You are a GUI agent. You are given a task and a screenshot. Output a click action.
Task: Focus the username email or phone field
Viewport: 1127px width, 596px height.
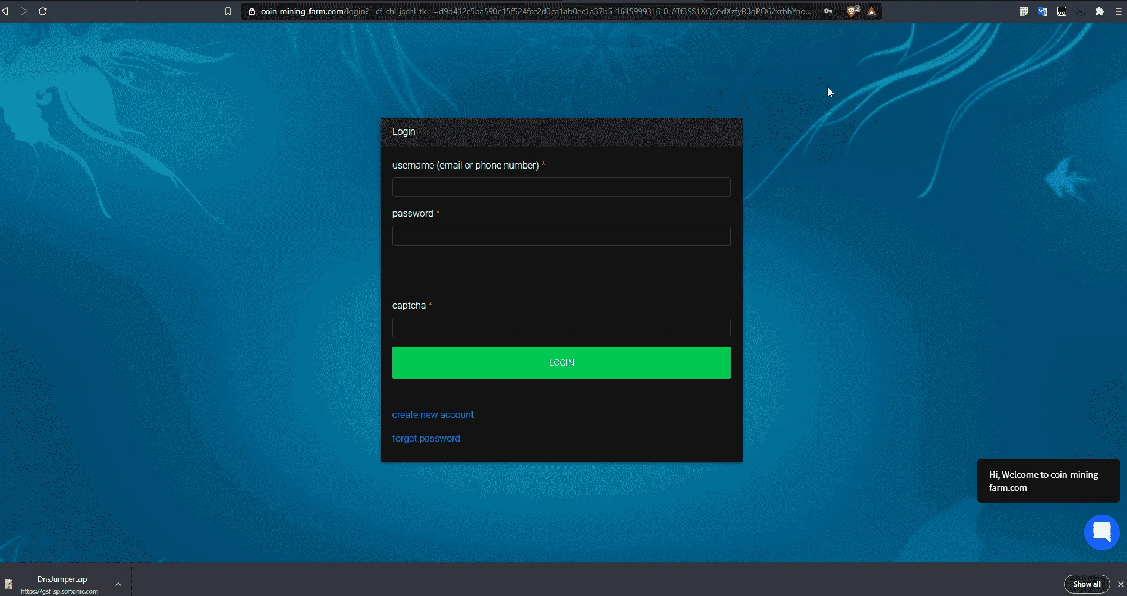[x=561, y=187]
